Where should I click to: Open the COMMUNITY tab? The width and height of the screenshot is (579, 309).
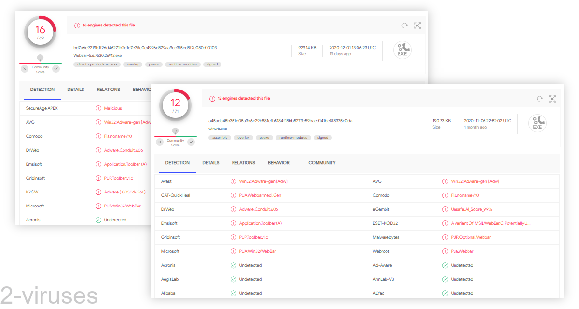[x=322, y=163]
